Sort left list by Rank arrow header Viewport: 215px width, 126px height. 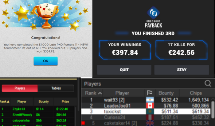[x=5, y=102]
